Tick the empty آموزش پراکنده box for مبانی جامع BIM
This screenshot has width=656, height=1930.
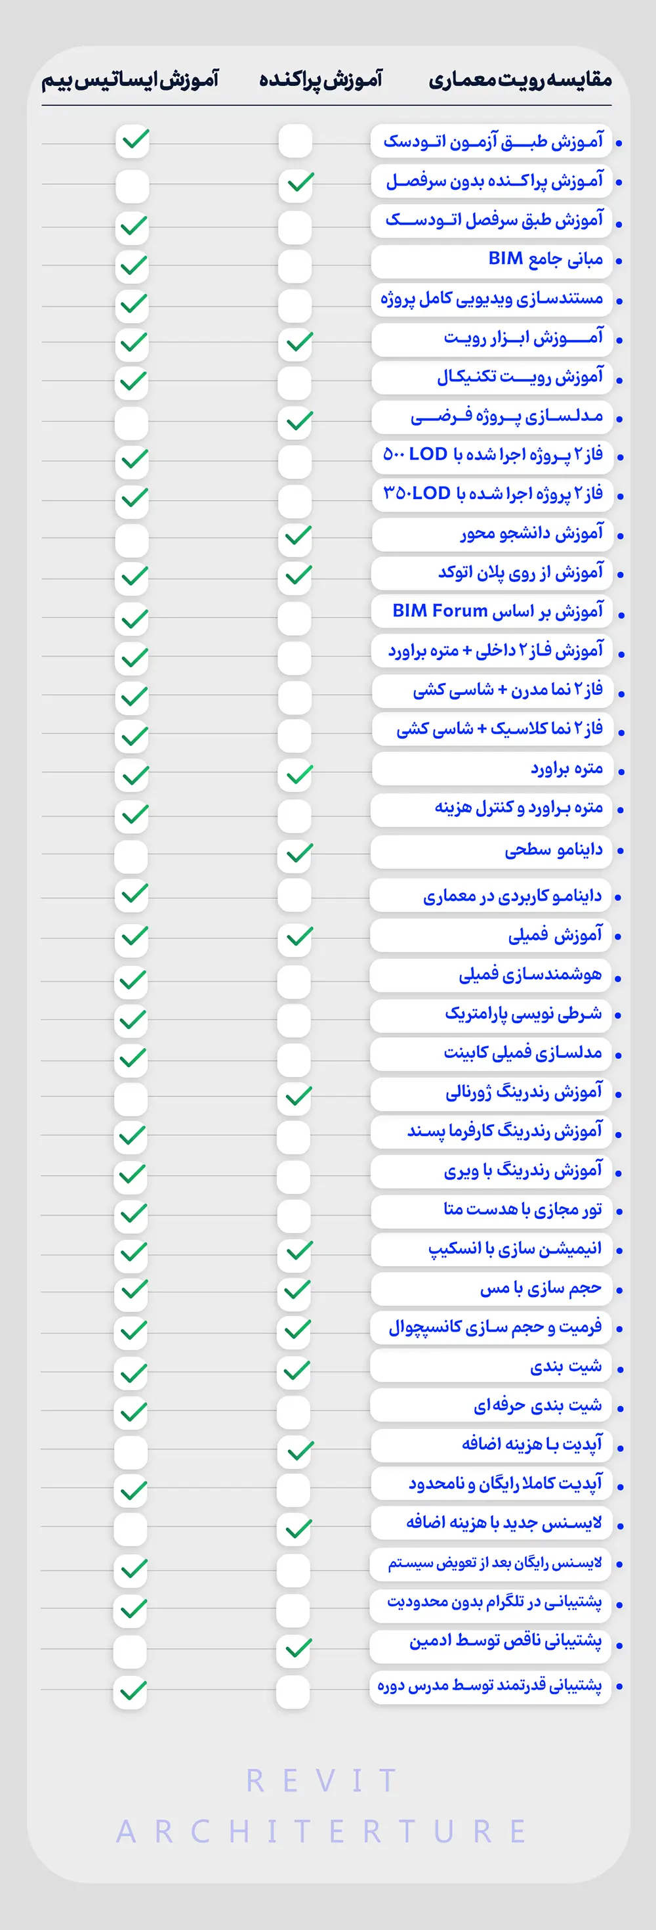tap(295, 265)
